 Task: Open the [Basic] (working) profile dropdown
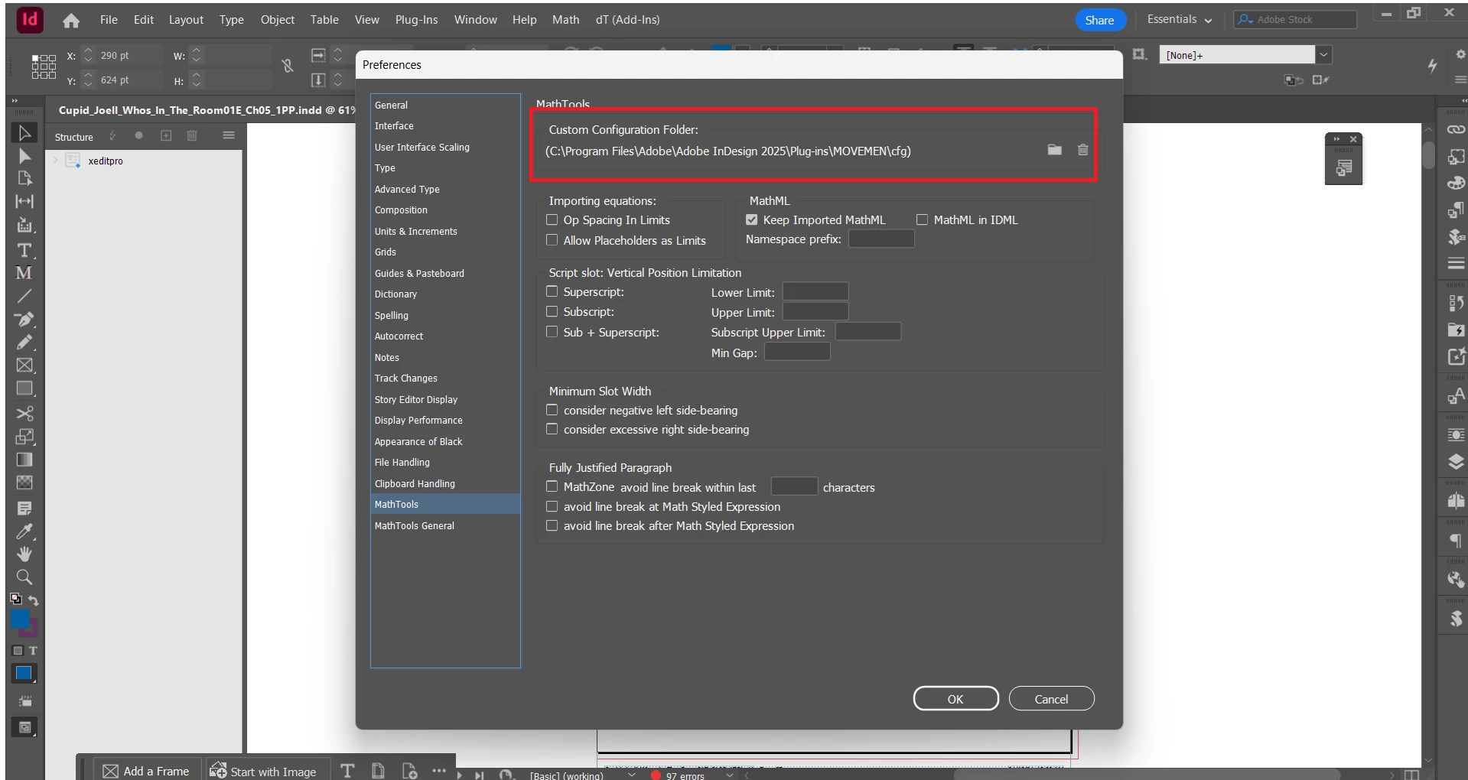point(632,775)
